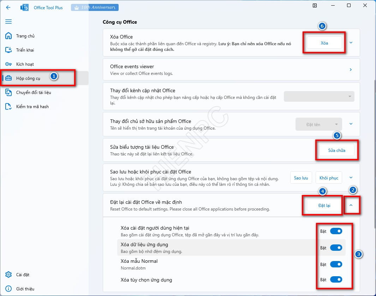Click the Giới thiệu info icon

[8, 289]
